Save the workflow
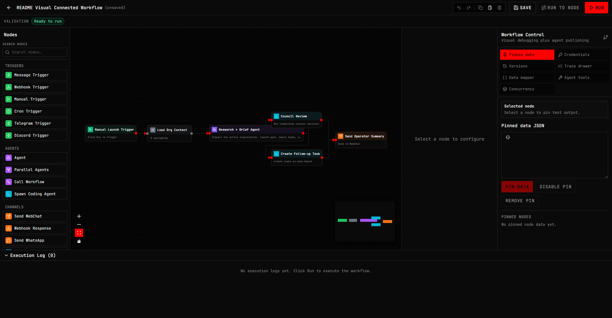 (522, 8)
